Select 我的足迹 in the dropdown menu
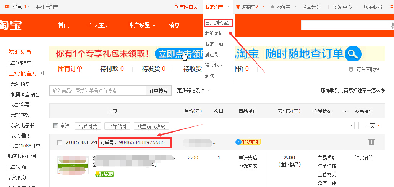 (x=214, y=33)
